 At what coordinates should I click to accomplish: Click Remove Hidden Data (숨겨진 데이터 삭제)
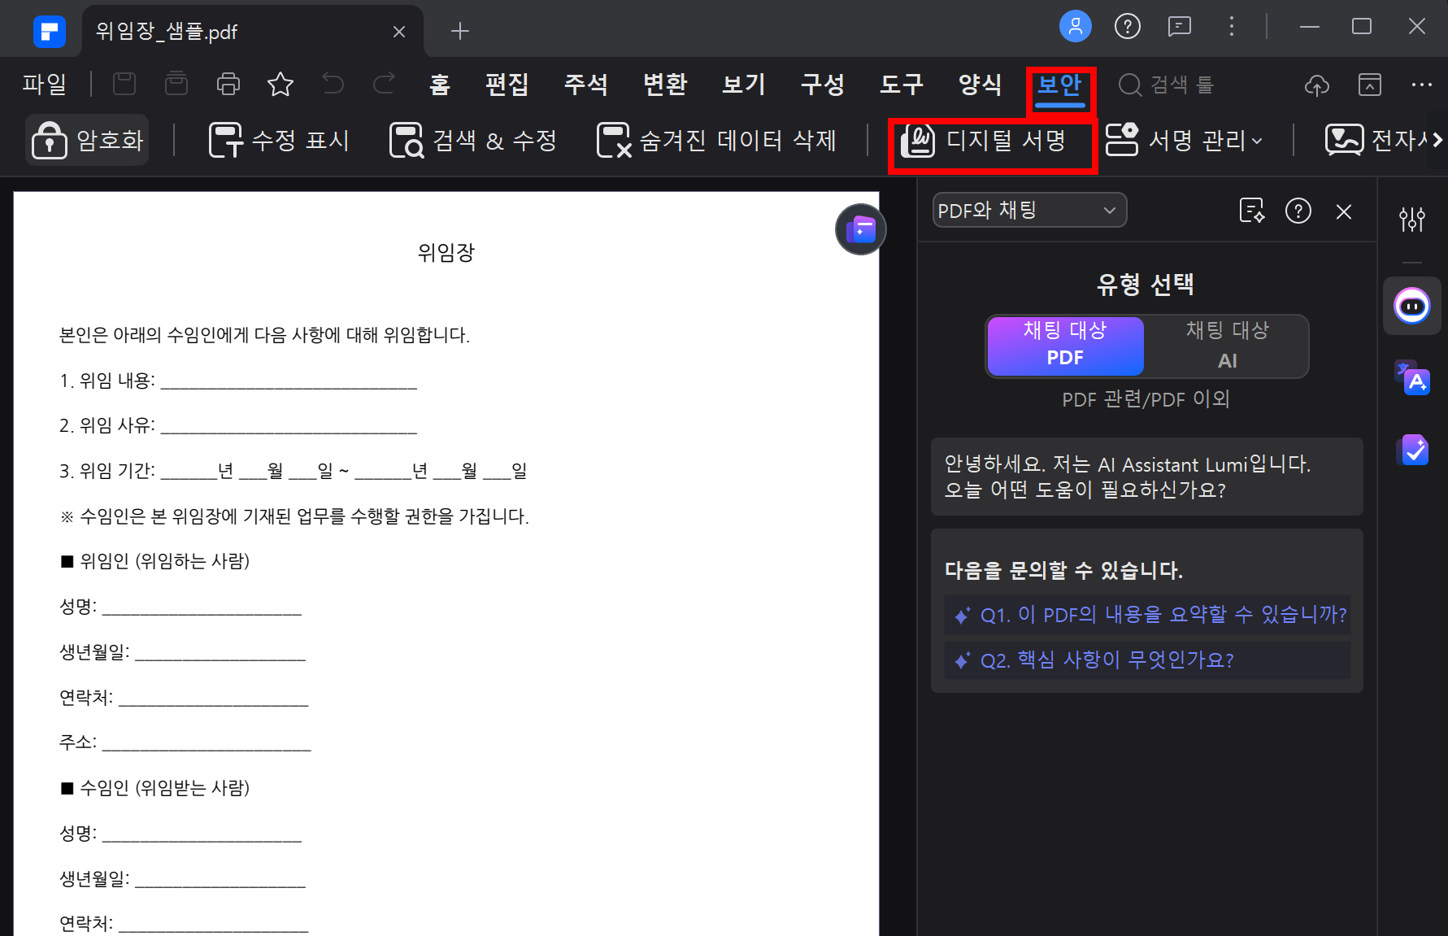click(716, 141)
